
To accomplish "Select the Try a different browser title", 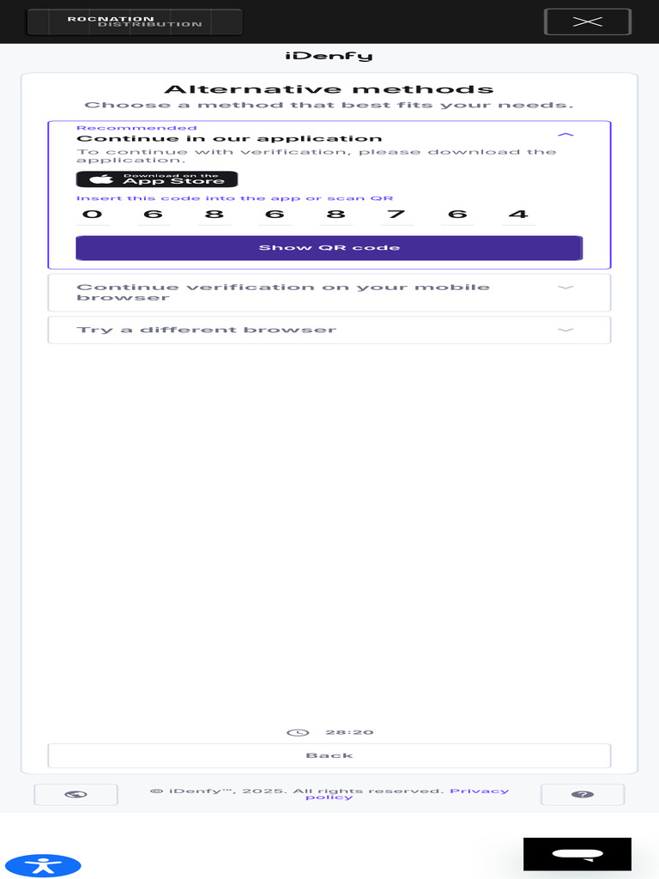I will pos(206,330).
